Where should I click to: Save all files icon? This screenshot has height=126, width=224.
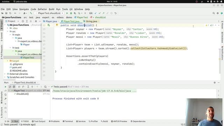pyautogui.click(x=6, y=13)
